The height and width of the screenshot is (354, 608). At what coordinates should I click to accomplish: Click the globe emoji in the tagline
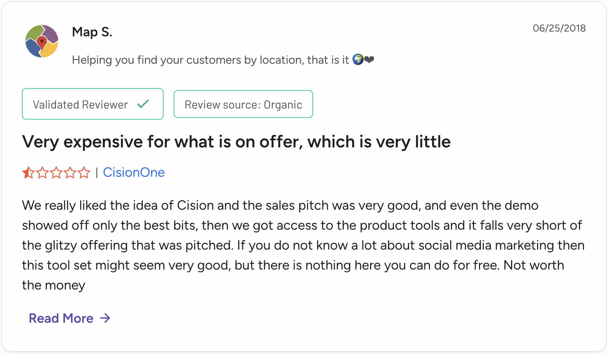point(358,60)
